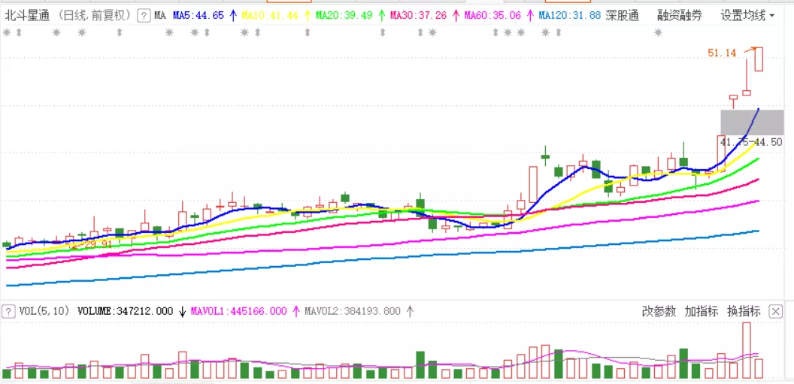
Task: Click the MAVOL2:384193.800 readout
Action: 353,311
